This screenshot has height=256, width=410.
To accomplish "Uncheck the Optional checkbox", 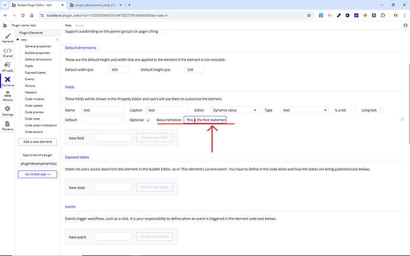I will [x=148, y=120].
